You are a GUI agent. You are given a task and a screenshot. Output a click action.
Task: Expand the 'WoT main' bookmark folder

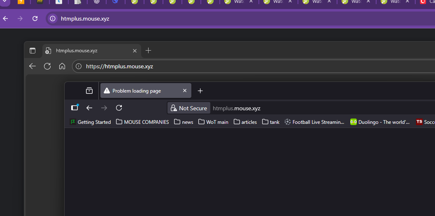213,122
